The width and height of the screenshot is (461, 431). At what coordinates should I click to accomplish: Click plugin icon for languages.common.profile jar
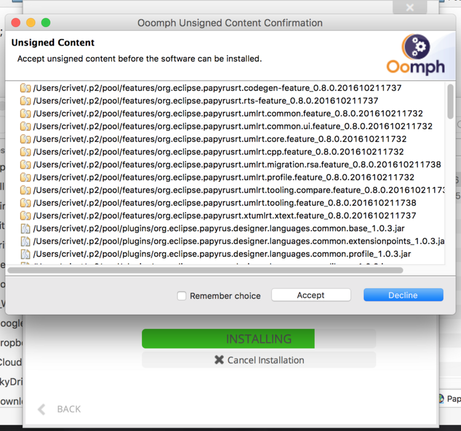pos(26,254)
